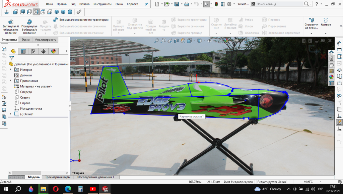Toggle the highlighted front-view cube in view toolbar

[36, 12]
